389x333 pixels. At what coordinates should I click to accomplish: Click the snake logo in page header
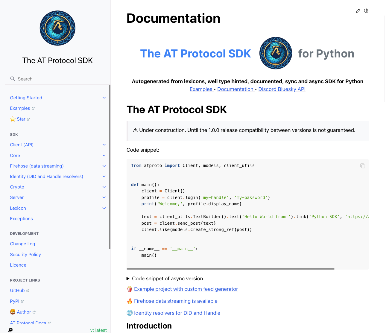point(276,53)
